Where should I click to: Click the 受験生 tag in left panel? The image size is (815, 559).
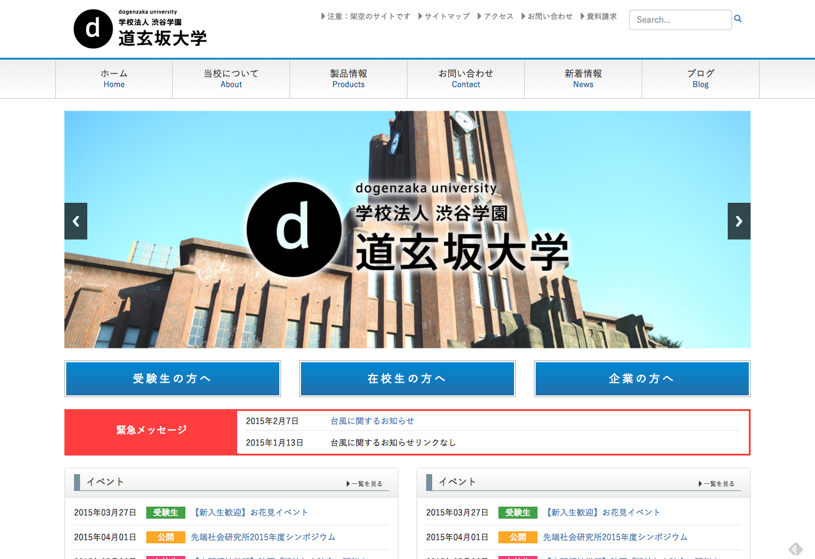[166, 513]
